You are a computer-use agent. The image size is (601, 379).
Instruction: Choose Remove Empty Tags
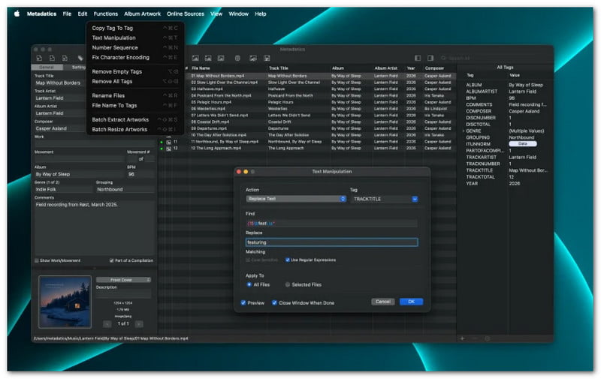pos(135,71)
